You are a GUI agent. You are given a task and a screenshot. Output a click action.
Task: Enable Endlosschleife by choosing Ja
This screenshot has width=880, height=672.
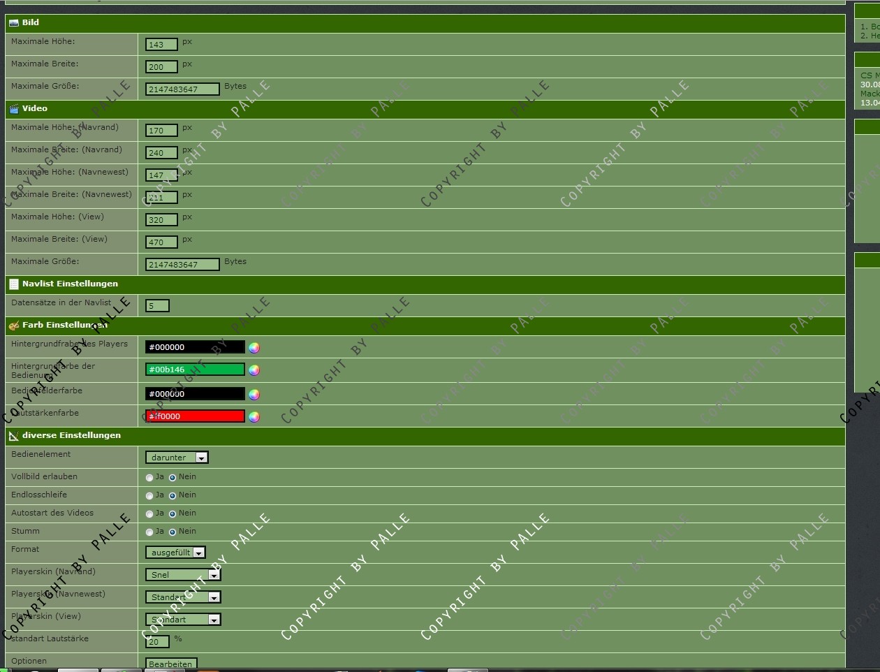149,496
